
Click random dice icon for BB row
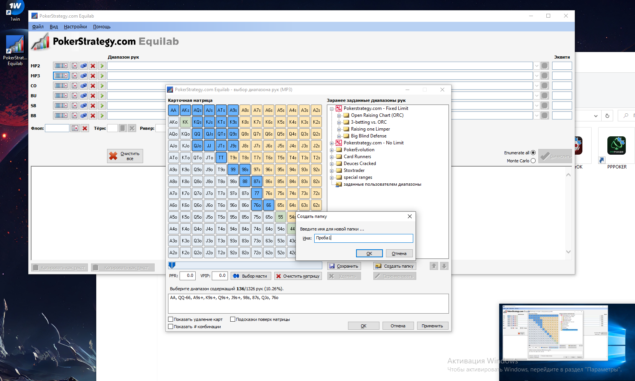[x=83, y=116]
